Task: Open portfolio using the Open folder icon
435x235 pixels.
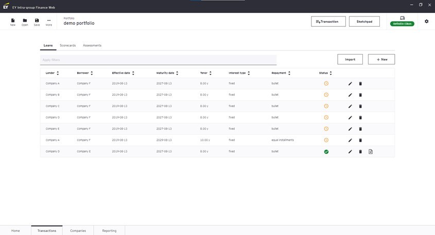Action: tap(25, 22)
